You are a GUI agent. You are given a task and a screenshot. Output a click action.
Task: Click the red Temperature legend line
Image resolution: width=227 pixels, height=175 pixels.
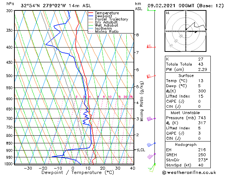(x=91, y=13)
